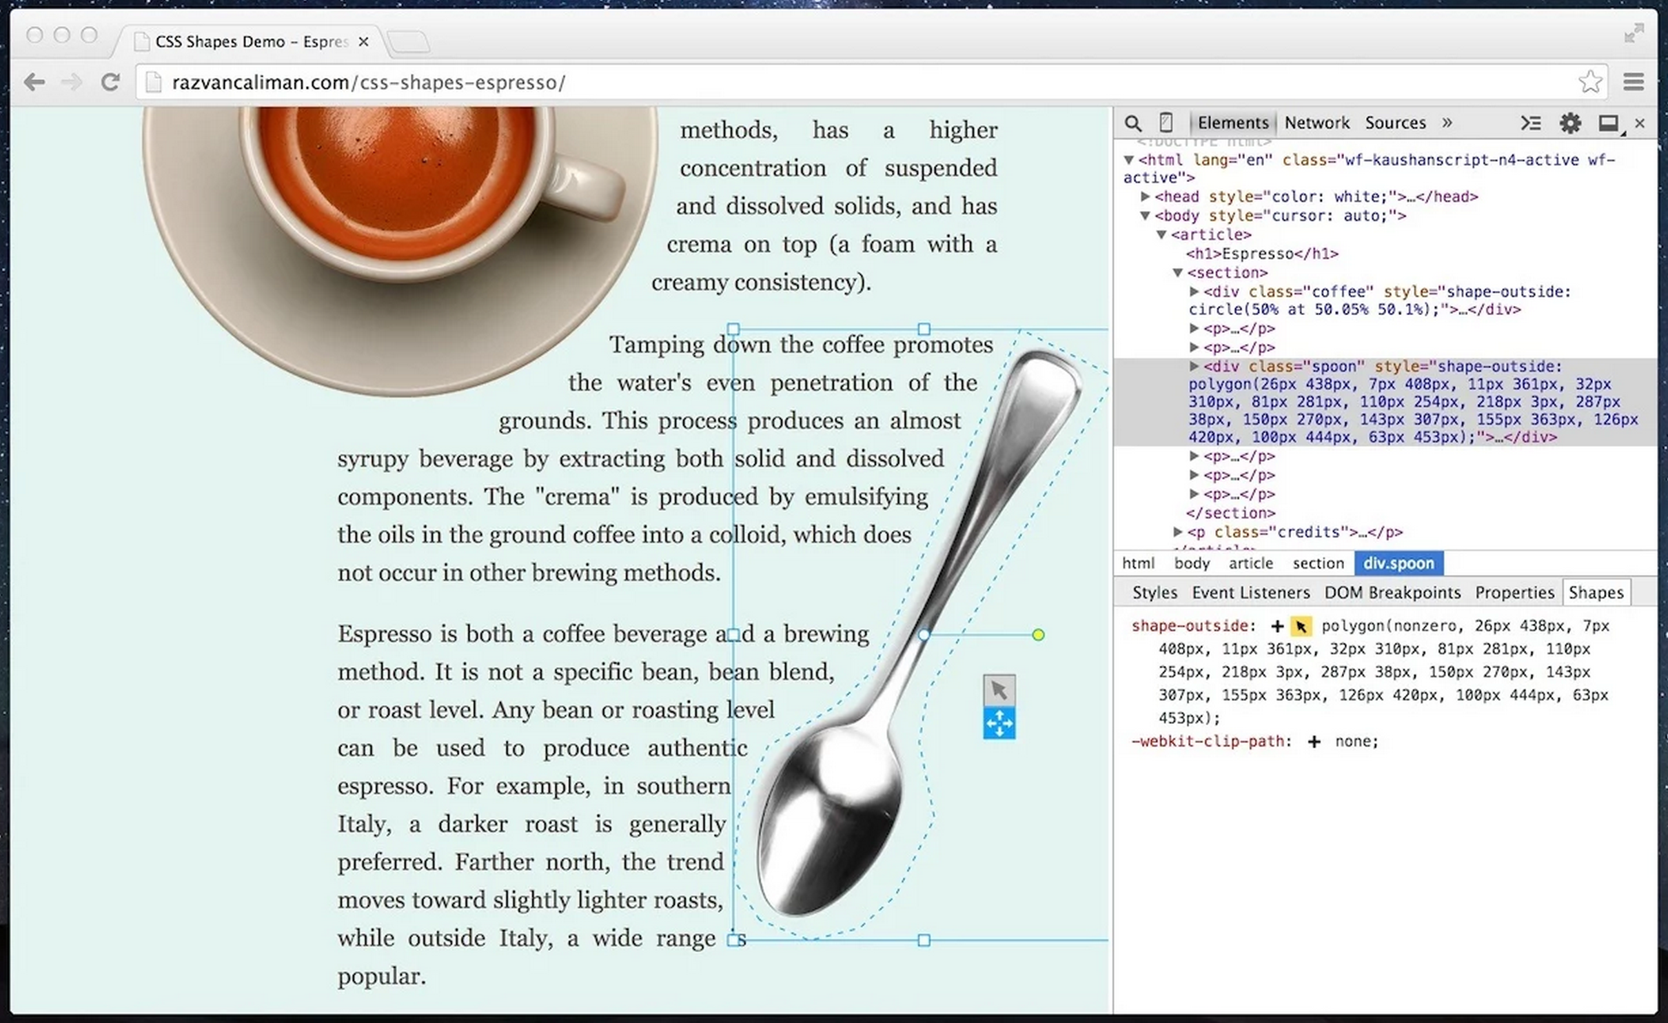Toggle the yellow shape editor cursor icon

1301,626
